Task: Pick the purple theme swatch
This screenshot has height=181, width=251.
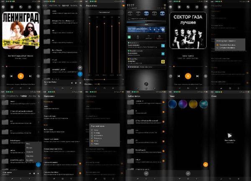Action: pyautogui.click(x=183, y=104)
